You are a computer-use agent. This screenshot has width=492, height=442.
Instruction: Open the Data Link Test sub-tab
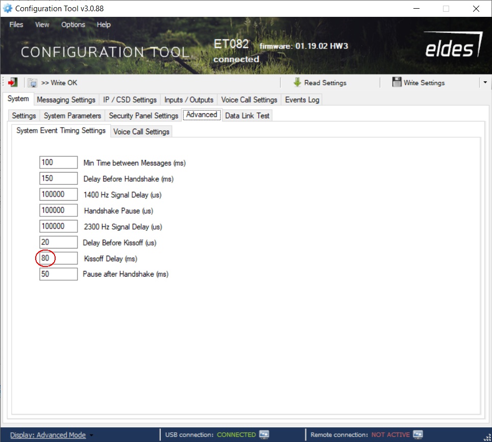(247, 116)
